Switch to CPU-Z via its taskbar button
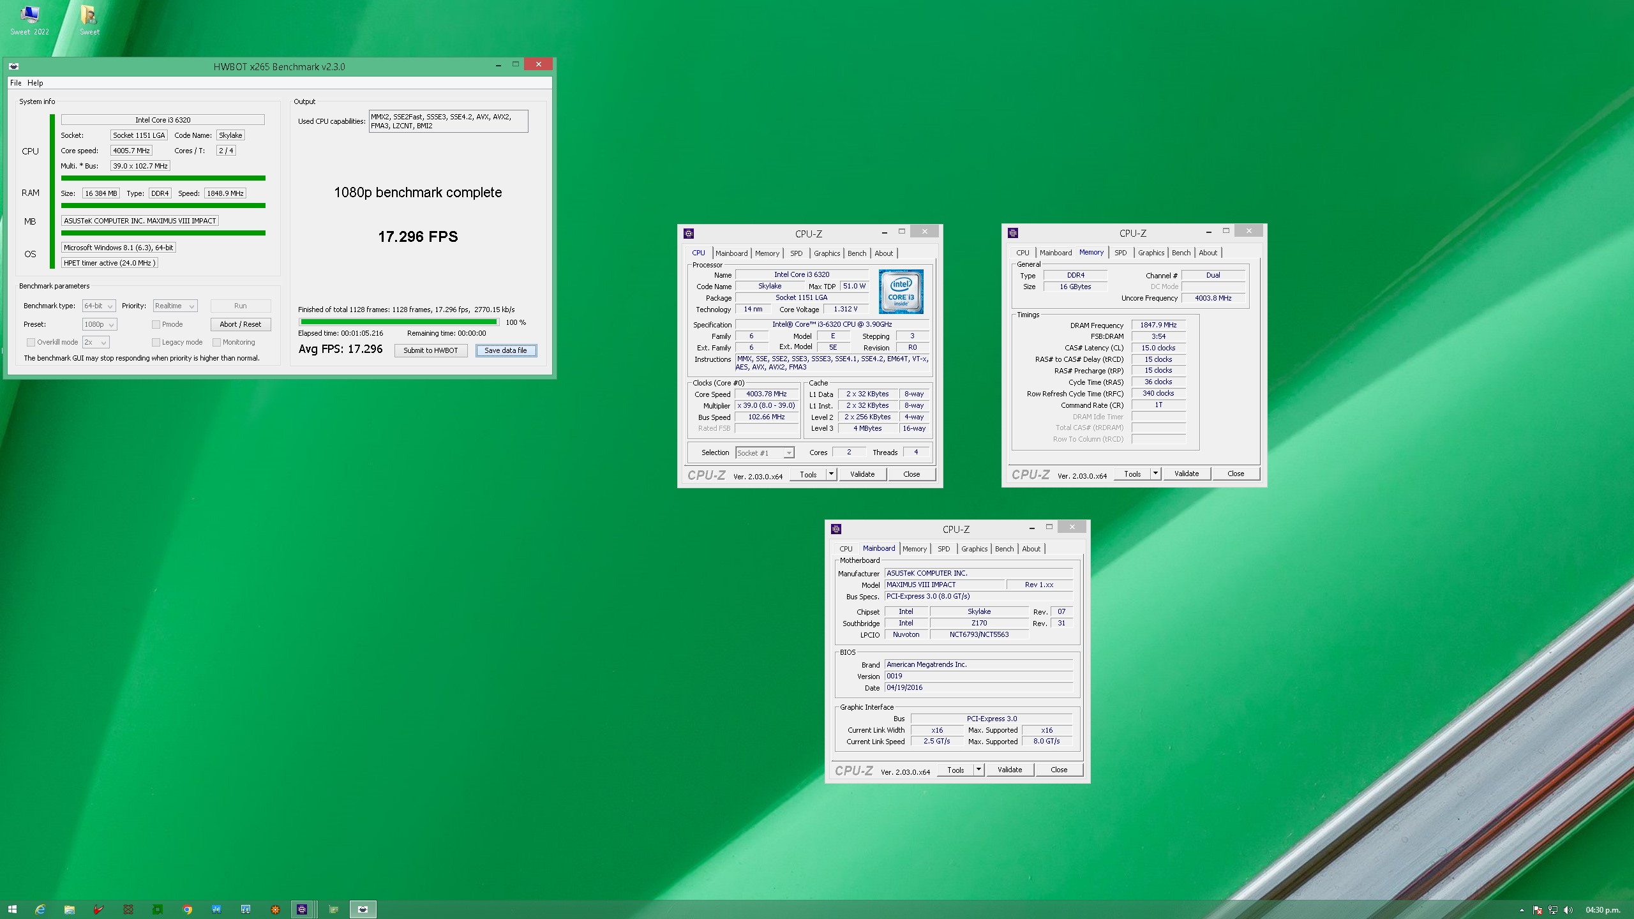The width and height of the screenshot is (1634, 919). tap(303, 909)
